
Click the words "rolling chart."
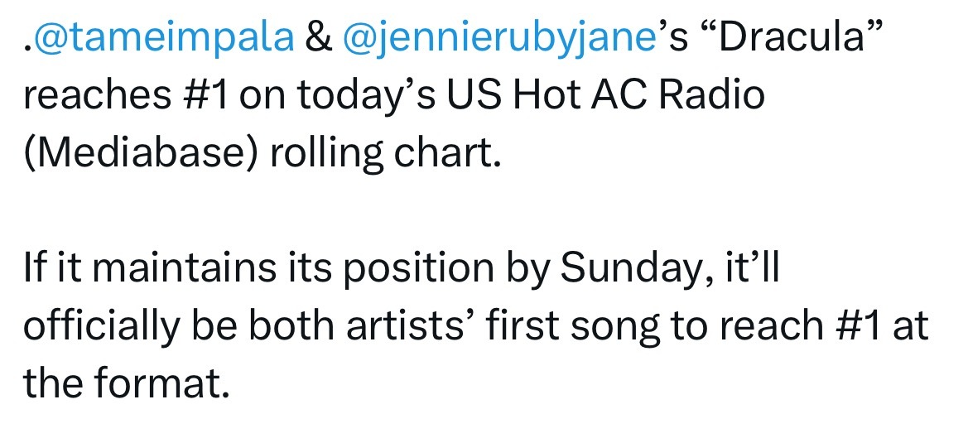[x=384, y=154]
